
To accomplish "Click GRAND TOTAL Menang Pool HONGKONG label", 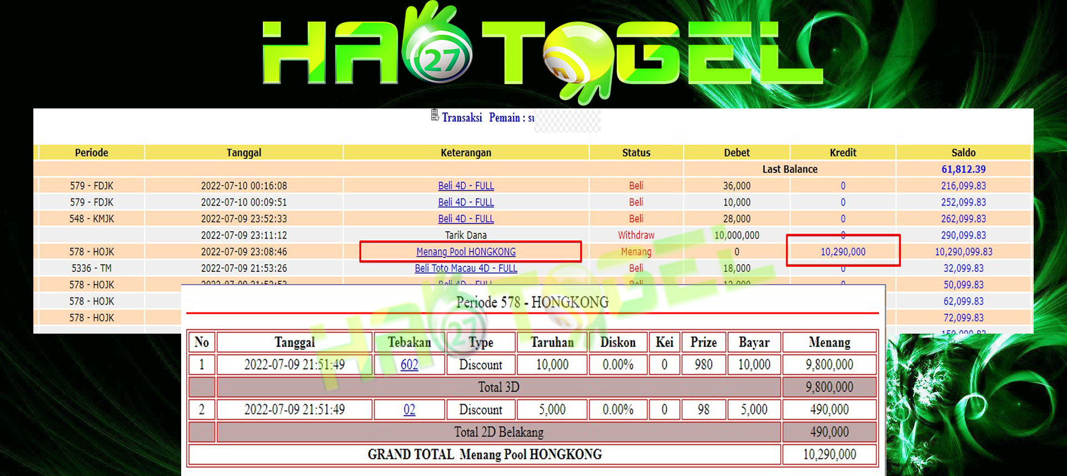I will click(x=485, y=454).
